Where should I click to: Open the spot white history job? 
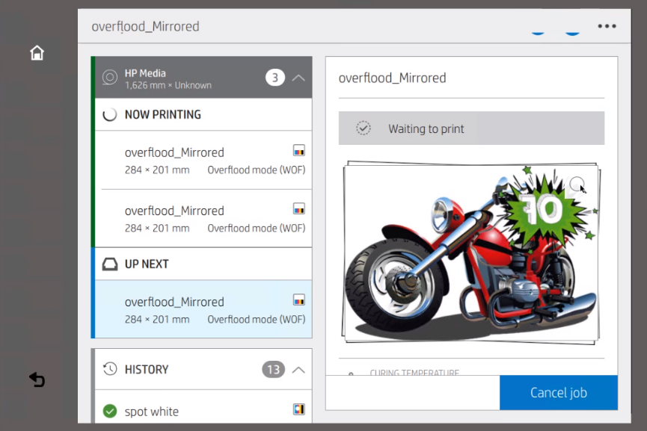tap(203, 407)
